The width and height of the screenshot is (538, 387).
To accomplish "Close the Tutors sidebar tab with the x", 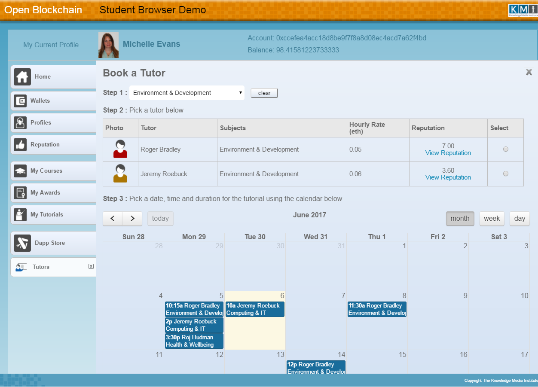I will (x=91, y=266).
